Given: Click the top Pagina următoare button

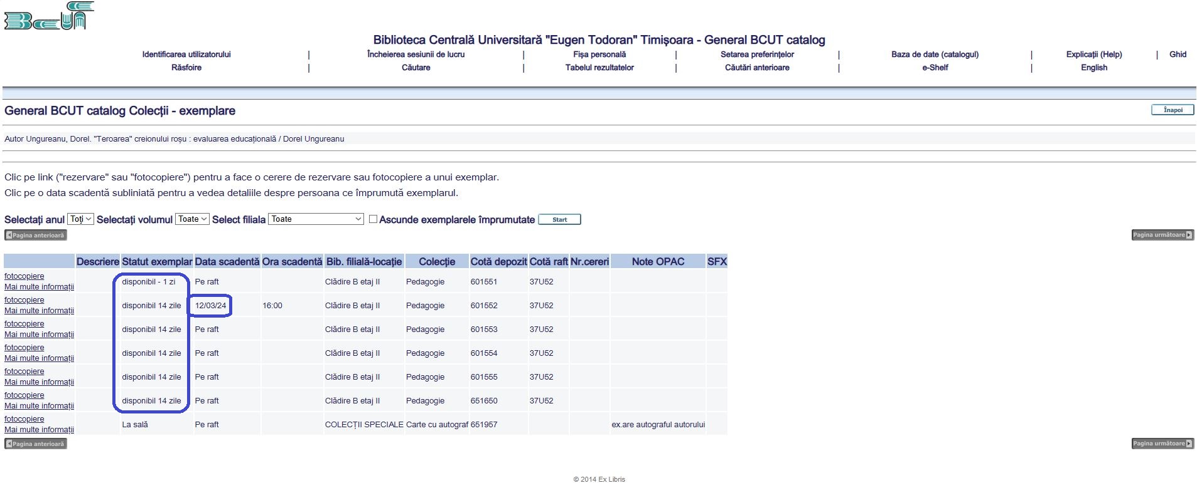Looking at the screenshot, I should pyautogui.click(x=1162, y=235).
